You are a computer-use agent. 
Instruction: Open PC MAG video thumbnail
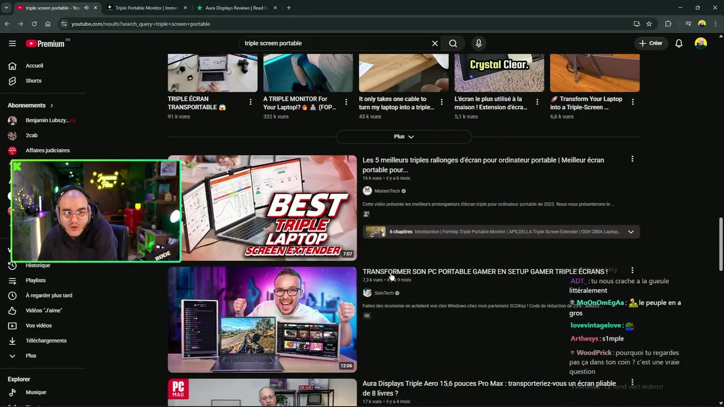point(262,392)
